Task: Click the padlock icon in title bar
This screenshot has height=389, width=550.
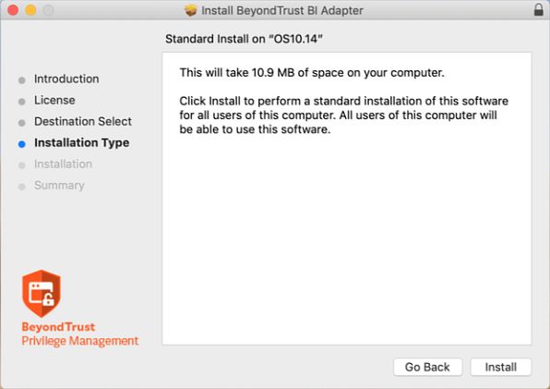Action: point(538,10)
